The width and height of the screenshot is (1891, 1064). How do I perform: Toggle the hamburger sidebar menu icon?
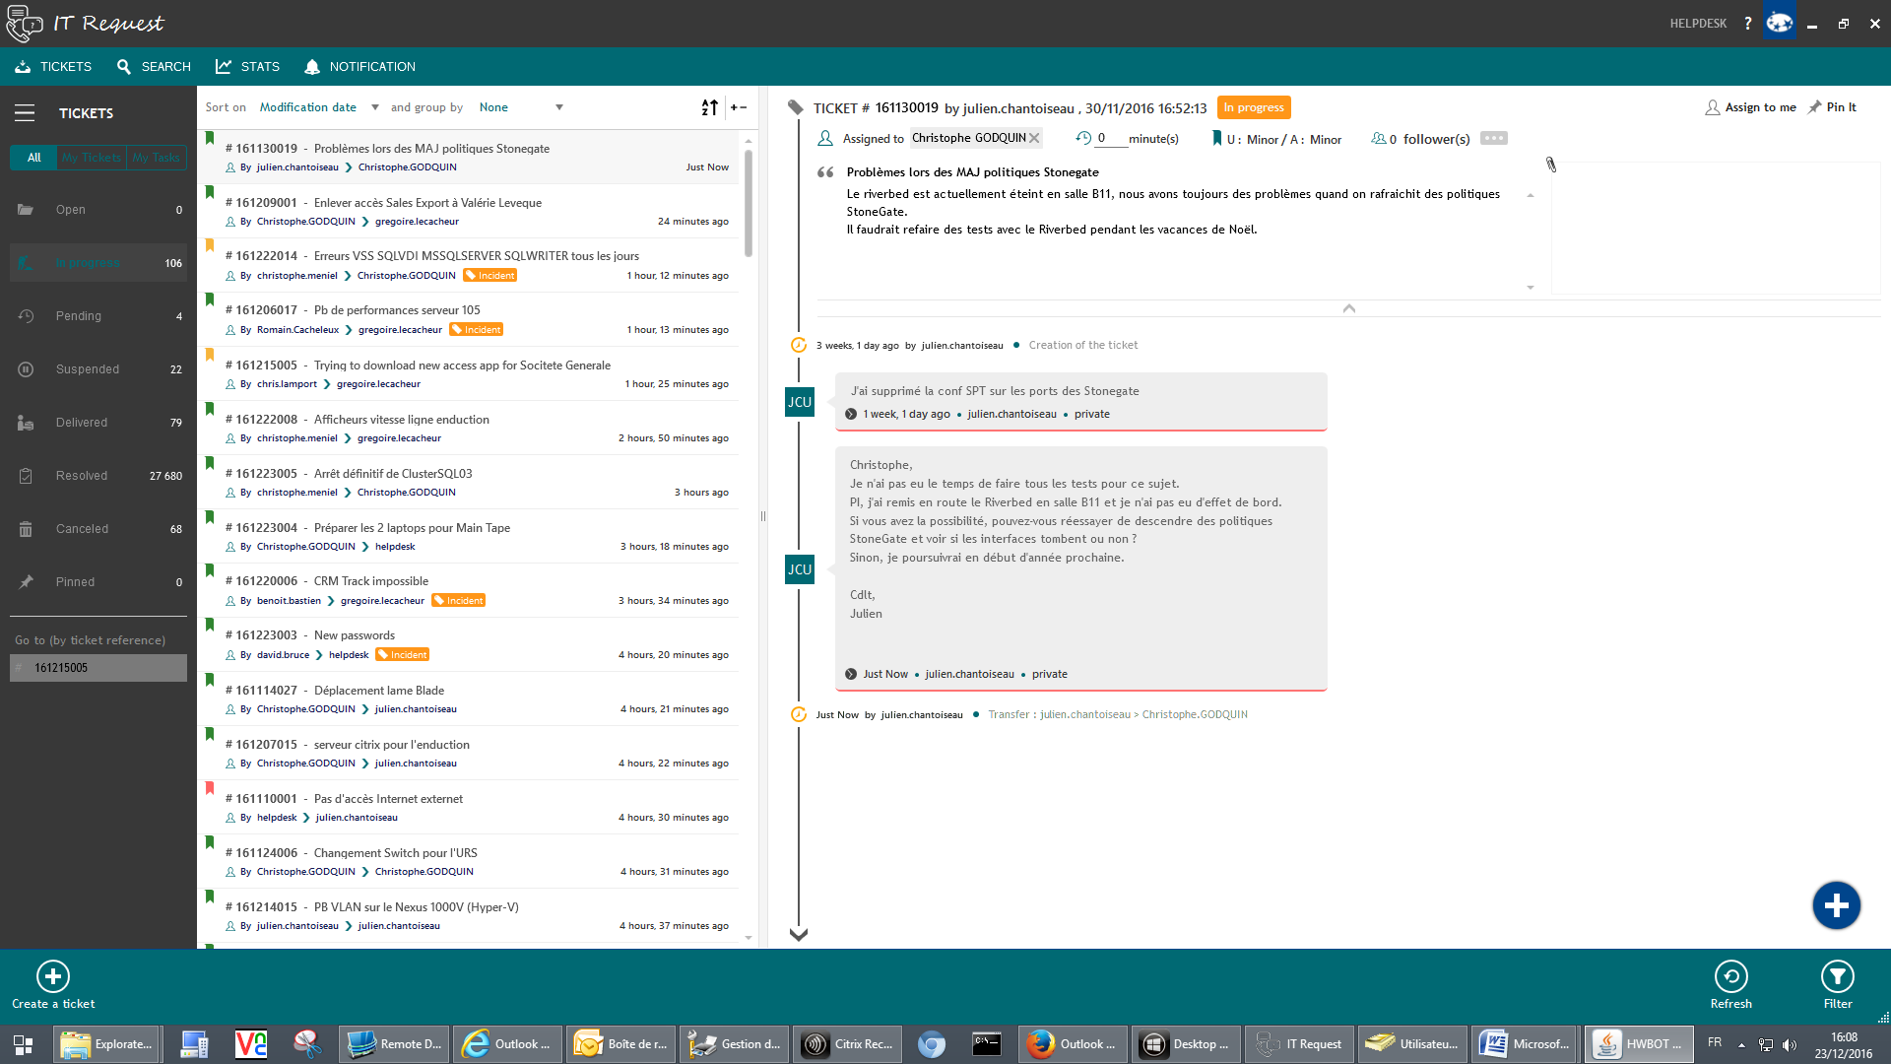[25, 113]
